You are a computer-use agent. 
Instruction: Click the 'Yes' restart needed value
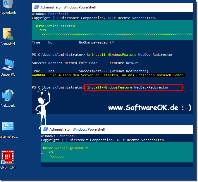[51, 71]
